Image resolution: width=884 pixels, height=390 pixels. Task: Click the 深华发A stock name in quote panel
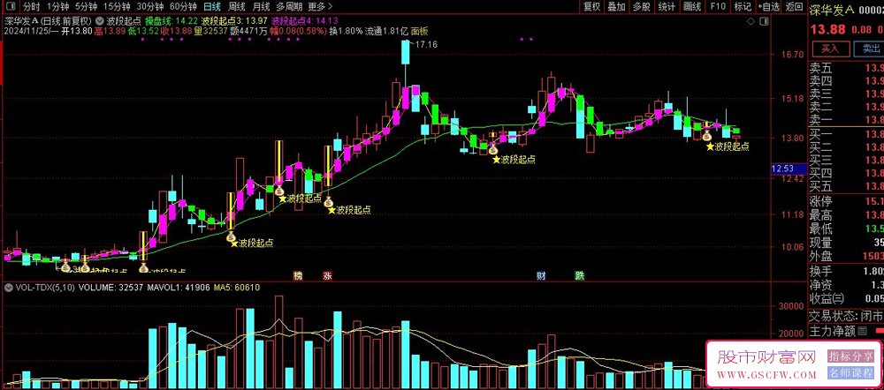pos(832,9)
